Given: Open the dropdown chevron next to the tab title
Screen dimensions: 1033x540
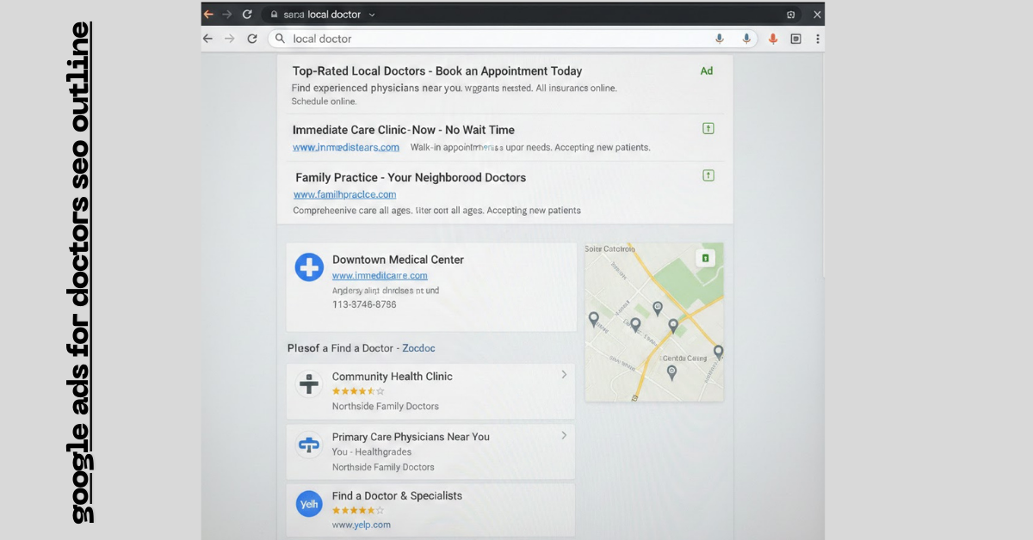Looking at the screenshot, I should click(x=372, y=14).
